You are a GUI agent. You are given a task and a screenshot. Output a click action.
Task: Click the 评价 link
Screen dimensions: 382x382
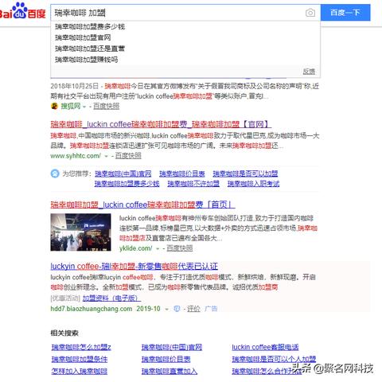click(193, 309)
